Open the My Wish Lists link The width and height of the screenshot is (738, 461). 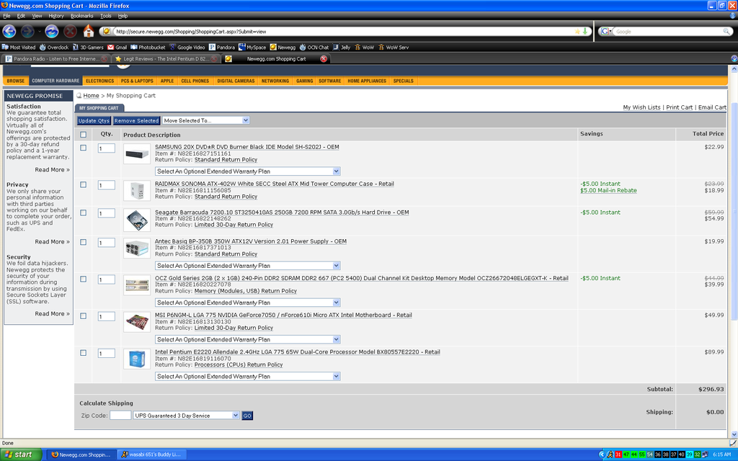click(x=641, y=107)
